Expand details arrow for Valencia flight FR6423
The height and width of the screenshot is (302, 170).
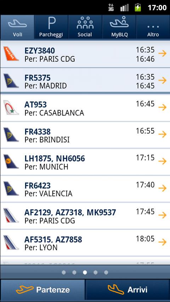(x=163, y=188)
